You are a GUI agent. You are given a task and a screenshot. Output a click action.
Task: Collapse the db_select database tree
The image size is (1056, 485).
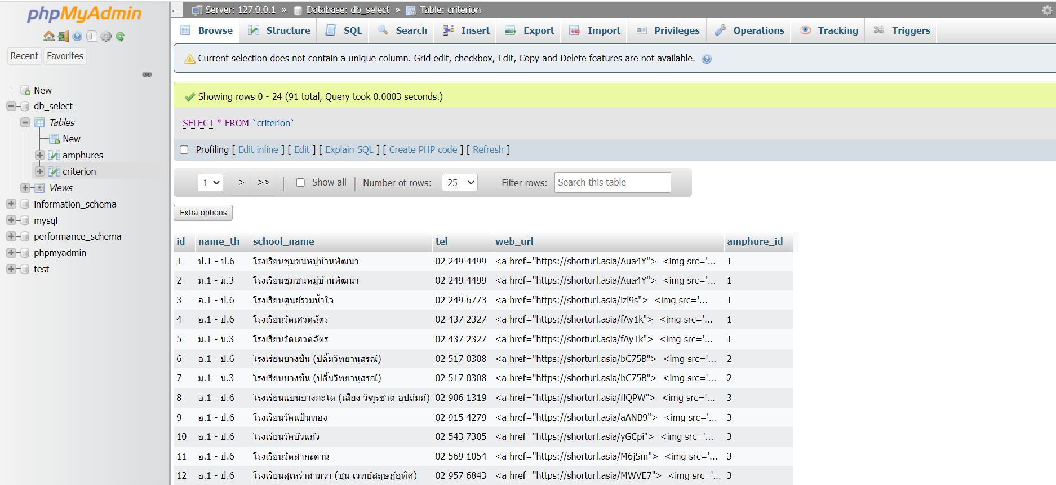11,106
